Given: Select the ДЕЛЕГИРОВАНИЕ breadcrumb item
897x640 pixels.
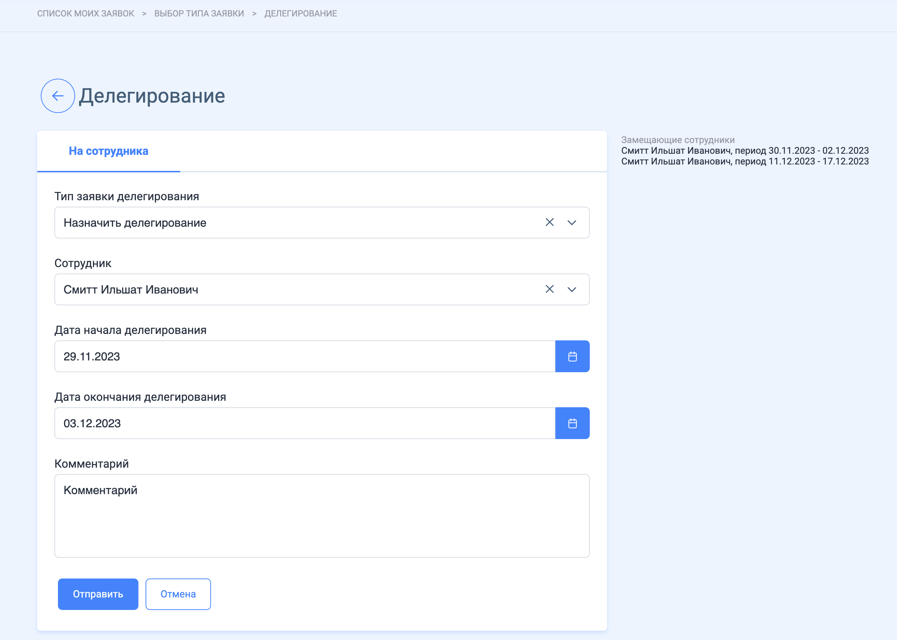Looking at the screenshot, I should click(301, 13).
